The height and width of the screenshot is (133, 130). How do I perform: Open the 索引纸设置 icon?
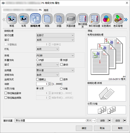click(x=95, y=19)
